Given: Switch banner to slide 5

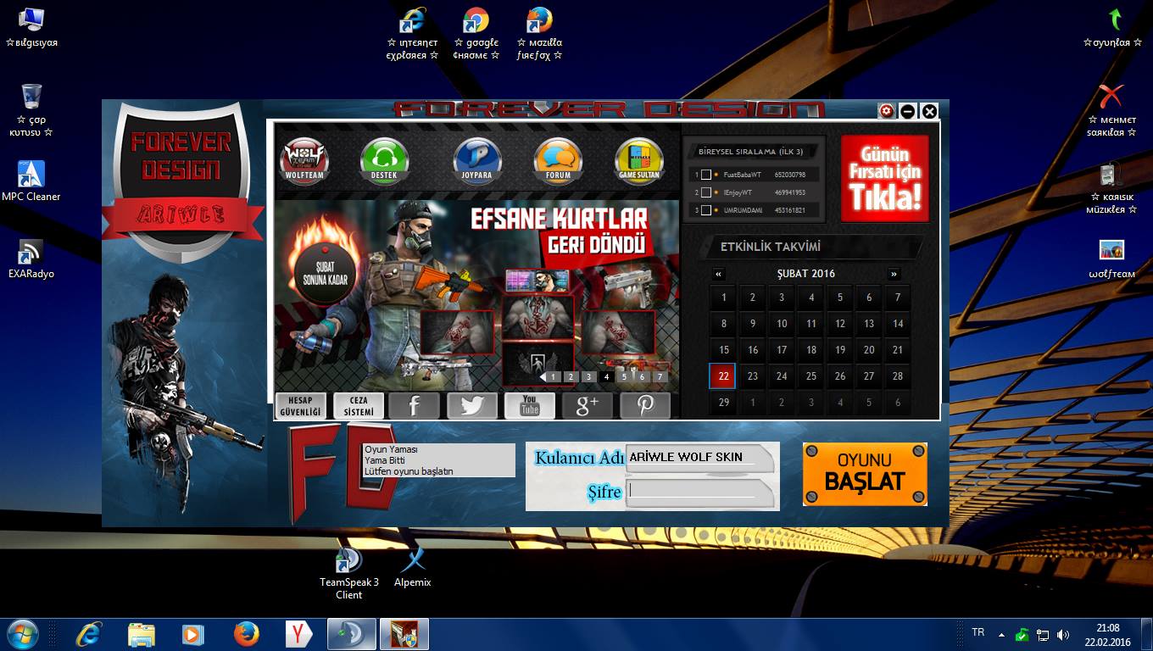Looking at the screenshot, I should pos(624,377).
